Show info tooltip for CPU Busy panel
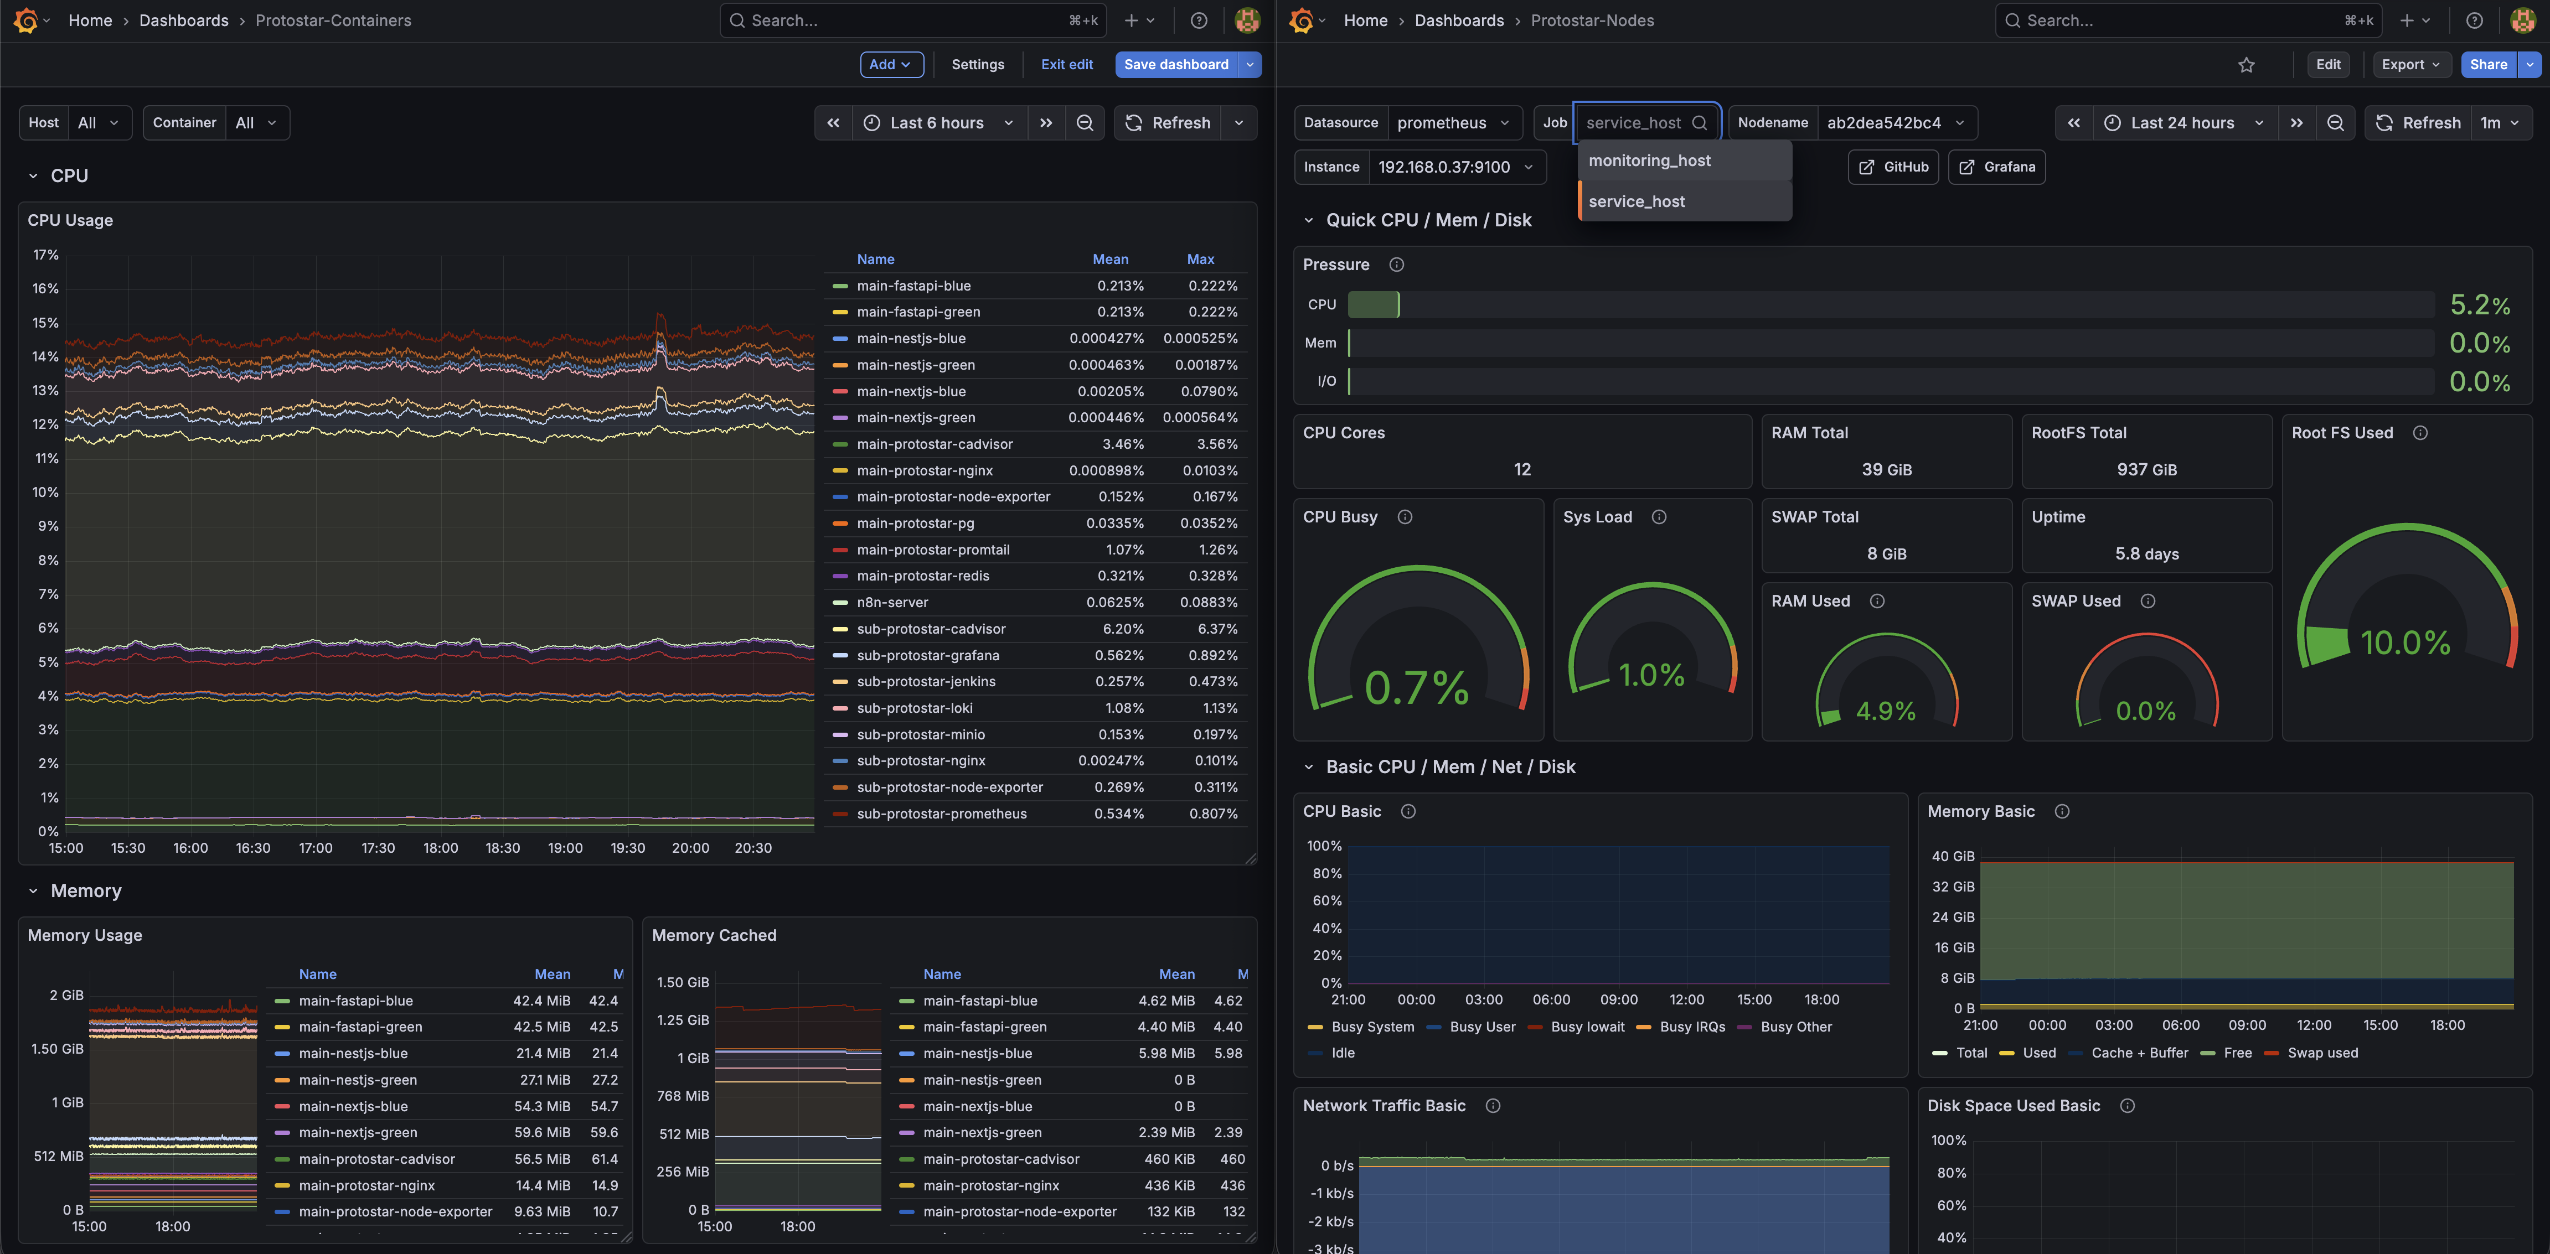 (1403, 517)
